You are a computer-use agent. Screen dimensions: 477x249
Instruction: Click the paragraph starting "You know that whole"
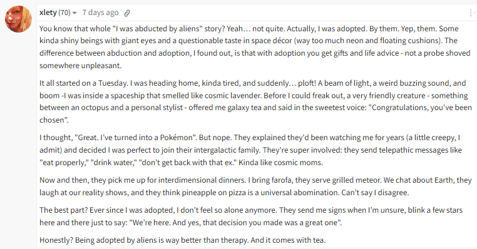(255, 47)
